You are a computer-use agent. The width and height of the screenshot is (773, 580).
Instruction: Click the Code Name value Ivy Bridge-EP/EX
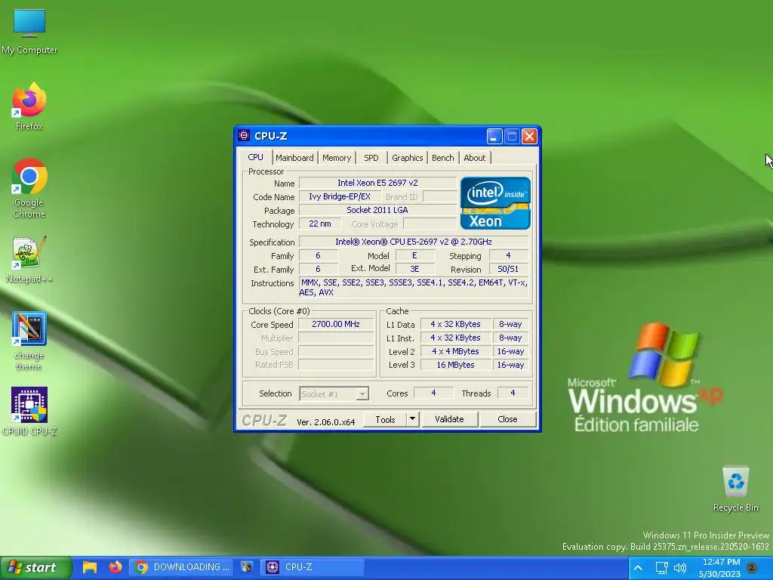(x=340, y=197)
